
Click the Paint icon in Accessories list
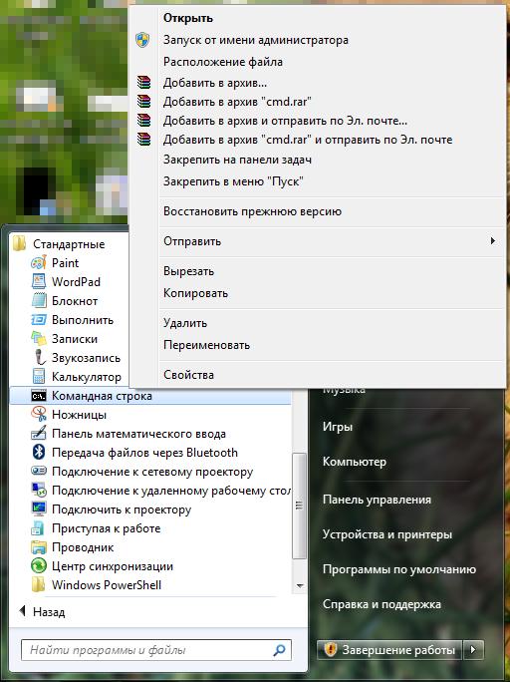39,263
